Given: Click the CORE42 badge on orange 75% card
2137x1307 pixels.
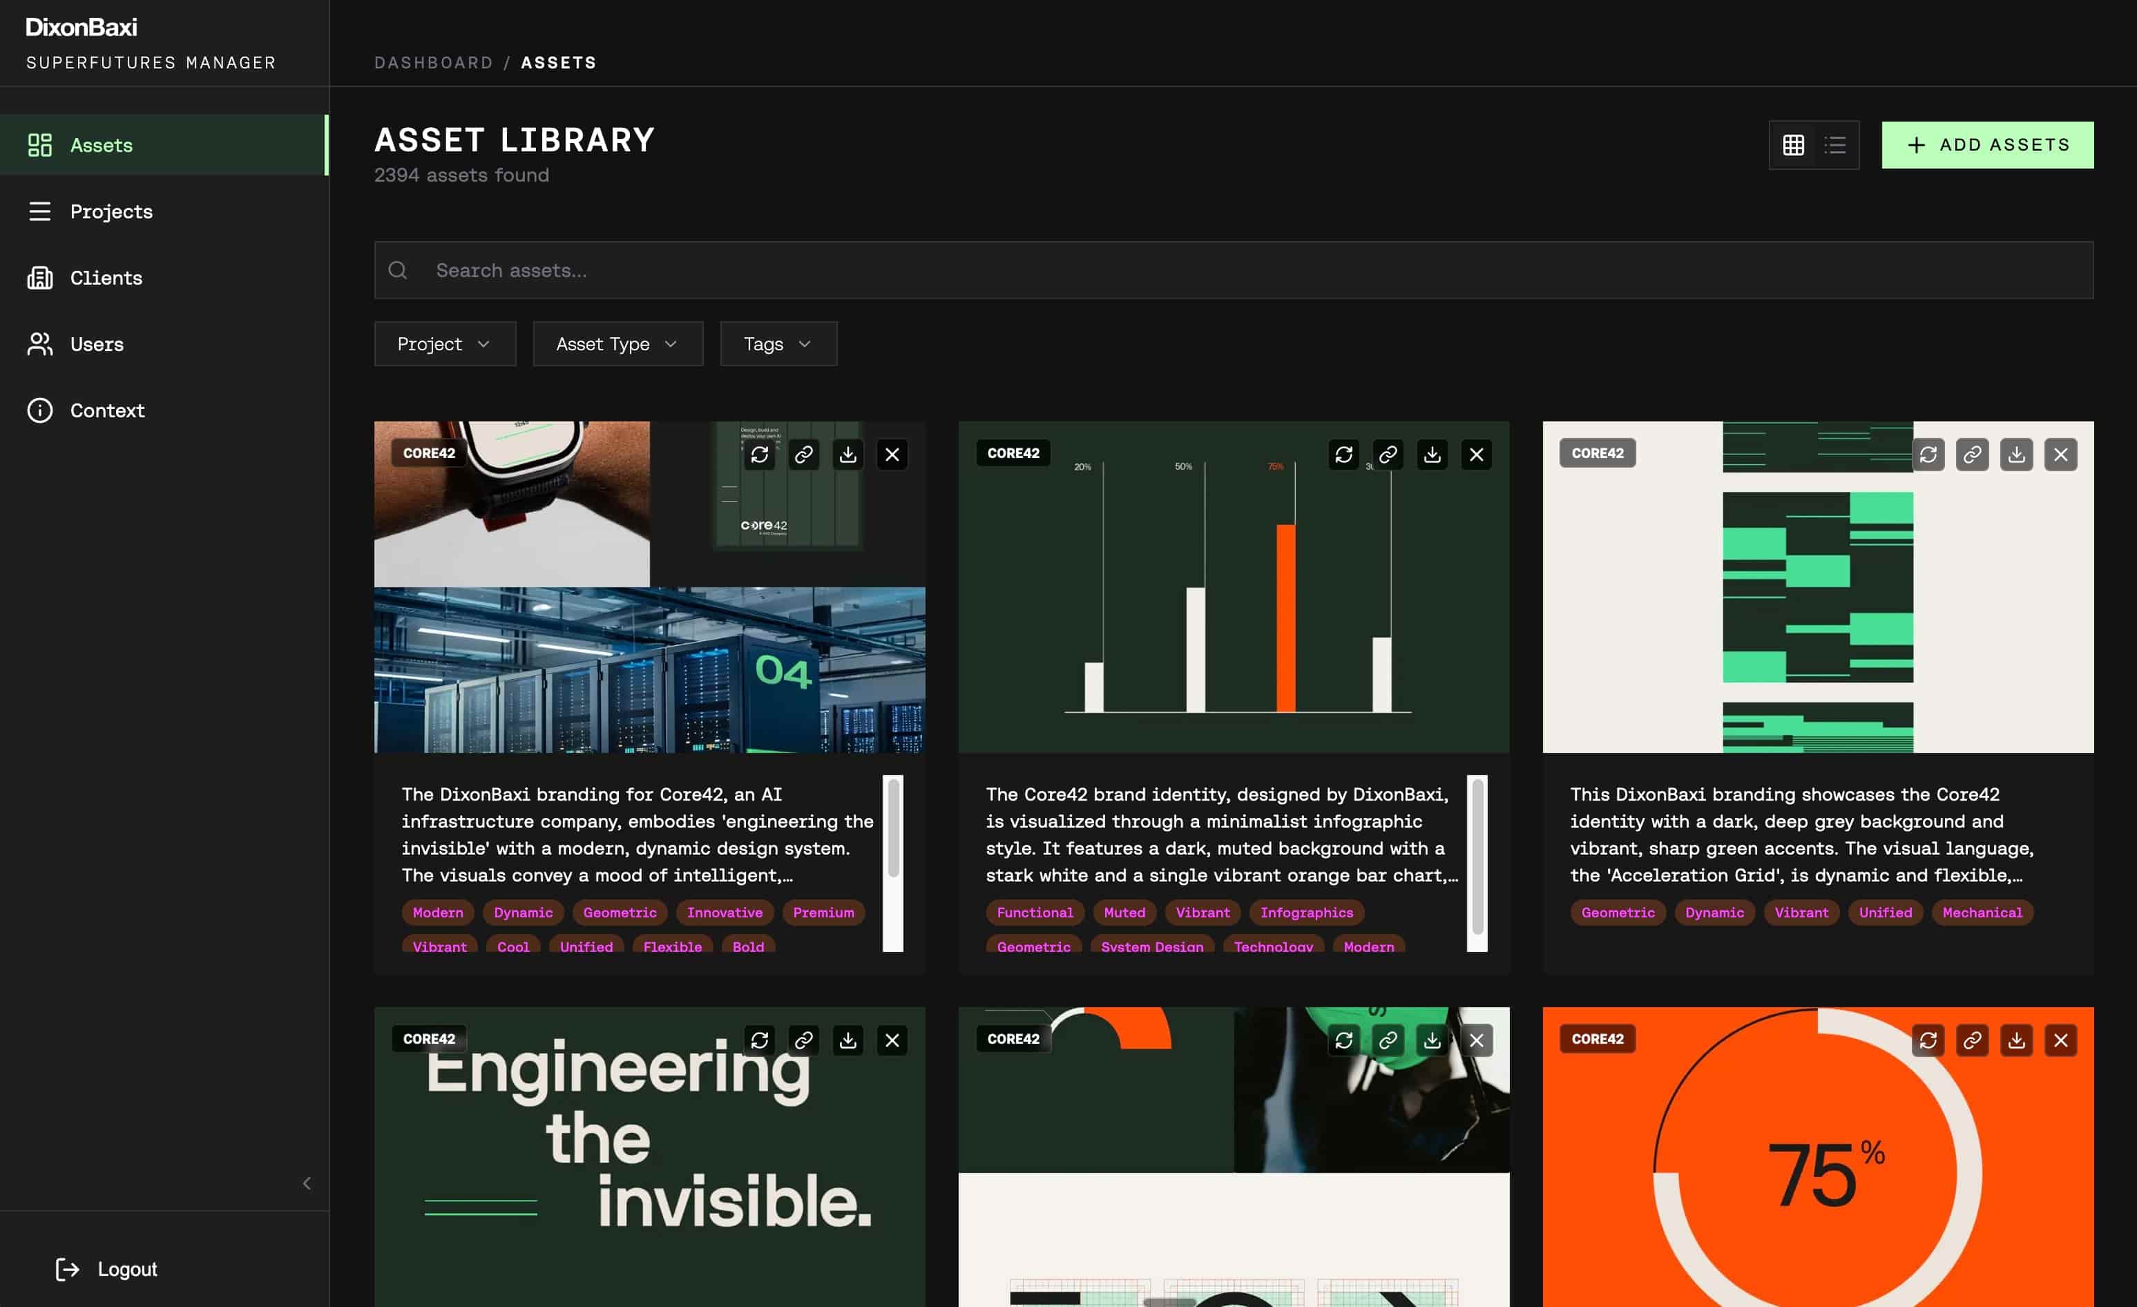Looking at the screenshot, I should click(1598, 1039).
